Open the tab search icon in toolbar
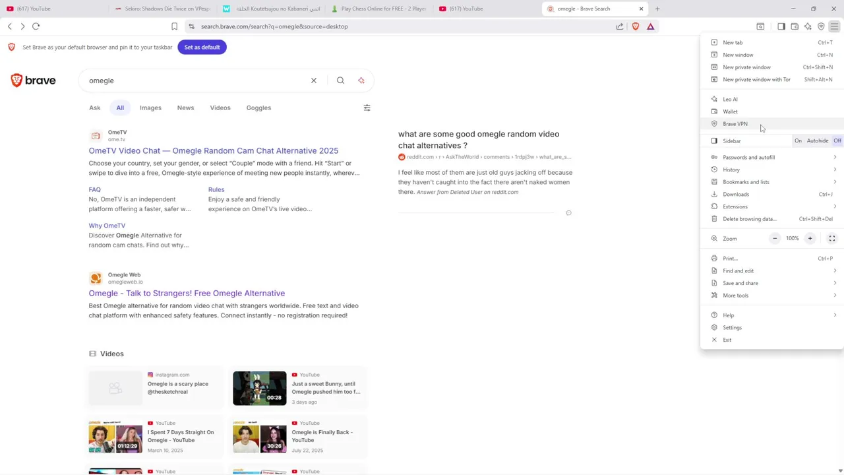This screenshot has width=844, height=475. (760, 26)
